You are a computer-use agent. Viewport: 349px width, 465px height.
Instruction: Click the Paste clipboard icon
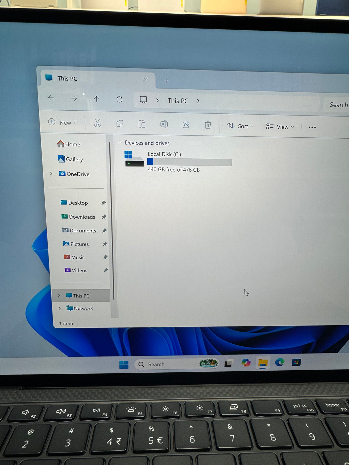point(142,124)
